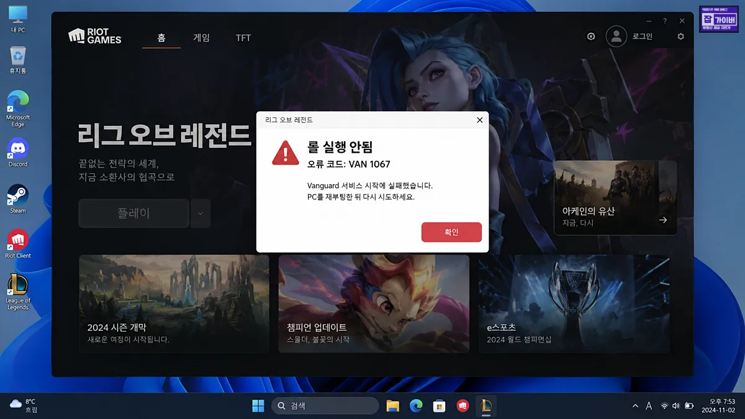Open the Wi-Fi network tray icon

tap(664, 406)
